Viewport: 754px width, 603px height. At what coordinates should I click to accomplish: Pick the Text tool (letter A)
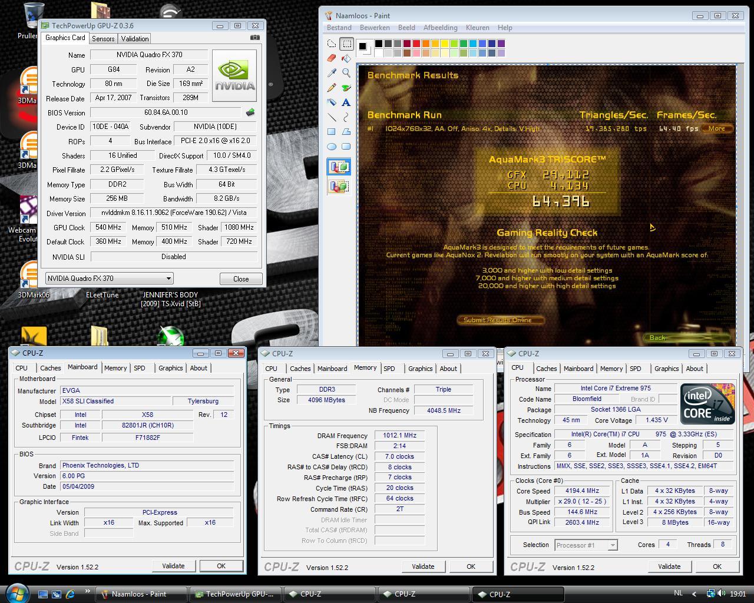pos(346,102)
